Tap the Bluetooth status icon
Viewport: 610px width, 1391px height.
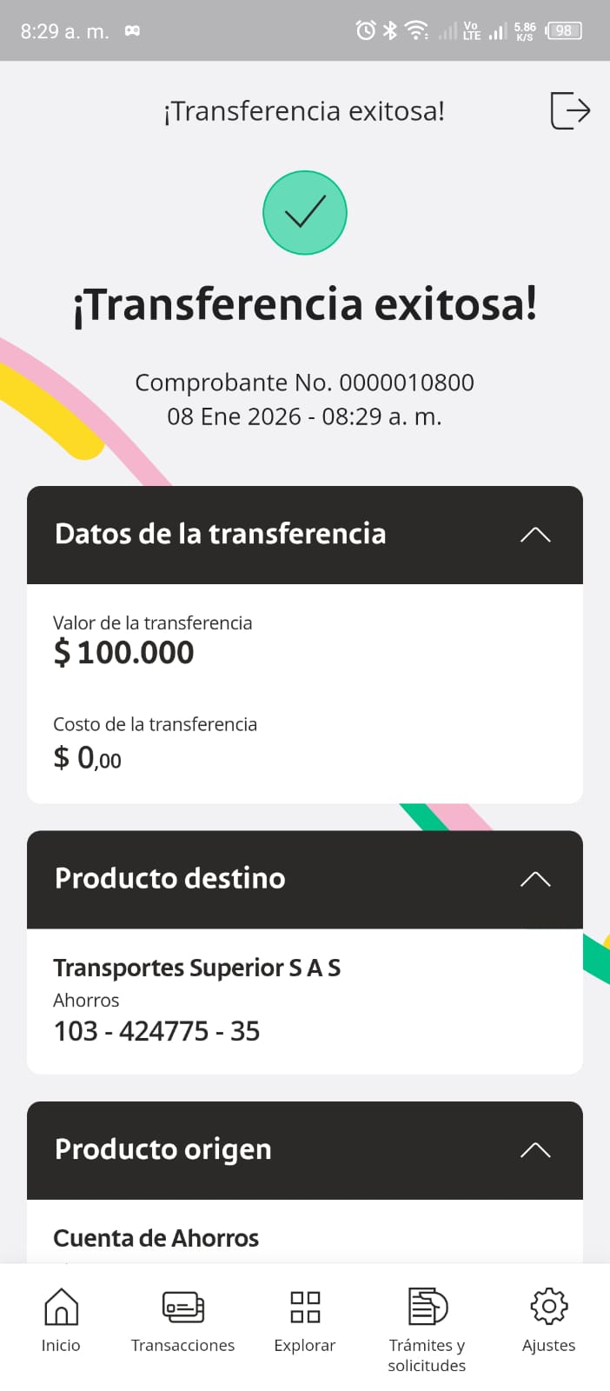pyautogui.click(x=390, y=31)
